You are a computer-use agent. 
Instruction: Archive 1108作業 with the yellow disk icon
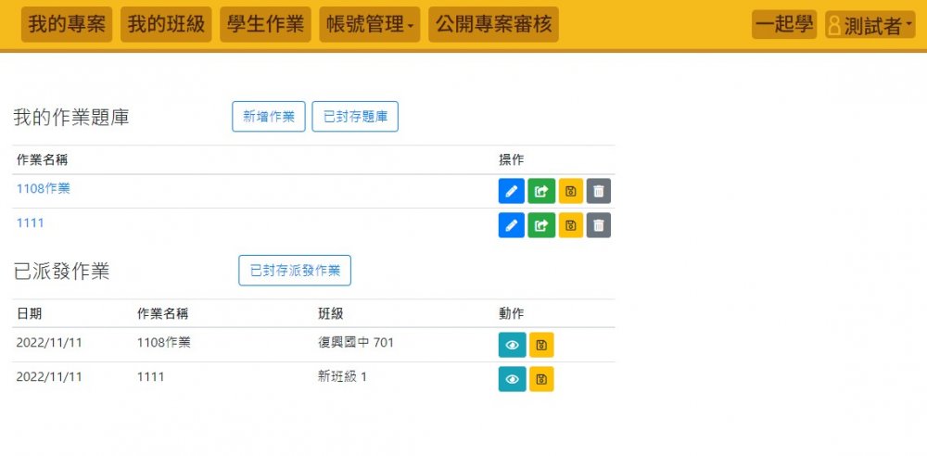point(570,192)
